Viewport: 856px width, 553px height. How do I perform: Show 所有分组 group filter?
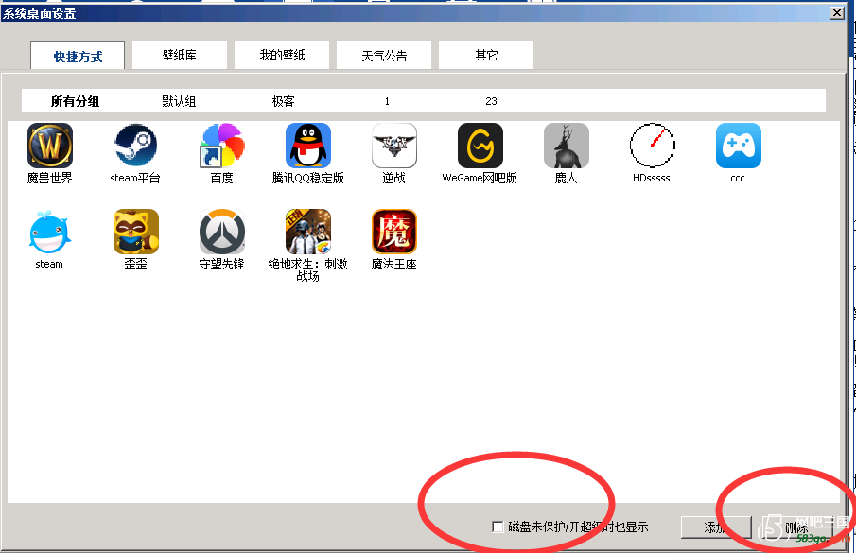pos(75,101)
